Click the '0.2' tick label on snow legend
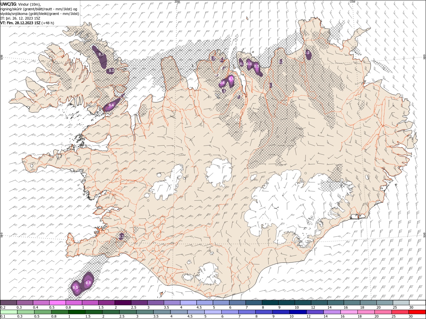426x319 pixels. click(x=2, y=307)
